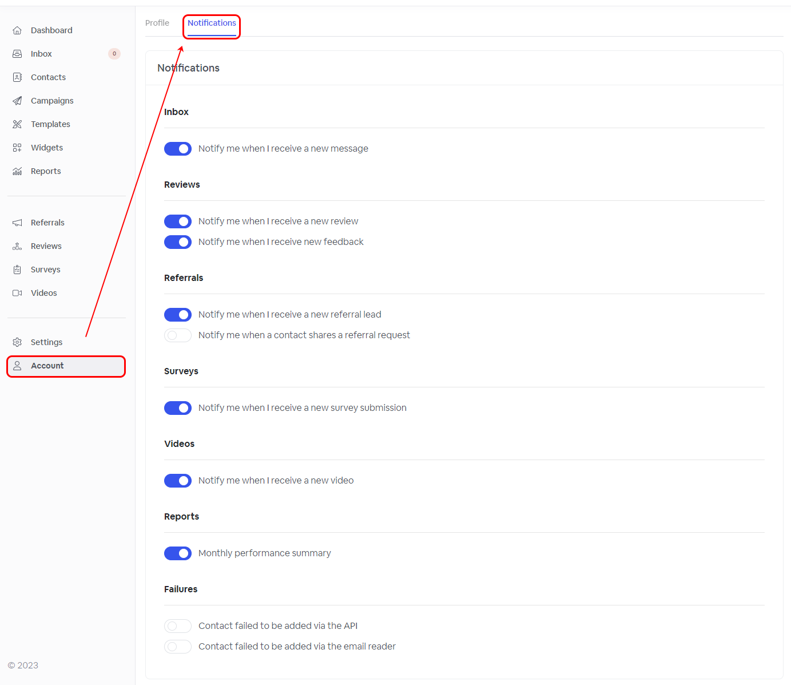Toggle off new survey submission notifications
Screen dimensions: 791x685
pos(178,408)
